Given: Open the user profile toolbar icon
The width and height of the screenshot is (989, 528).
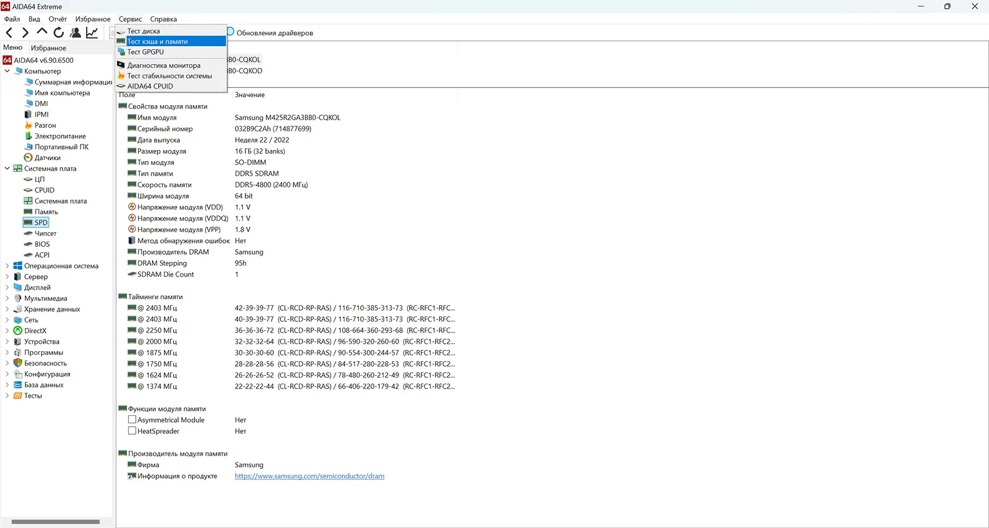Looking at the screenshot, I should (75, 32).
